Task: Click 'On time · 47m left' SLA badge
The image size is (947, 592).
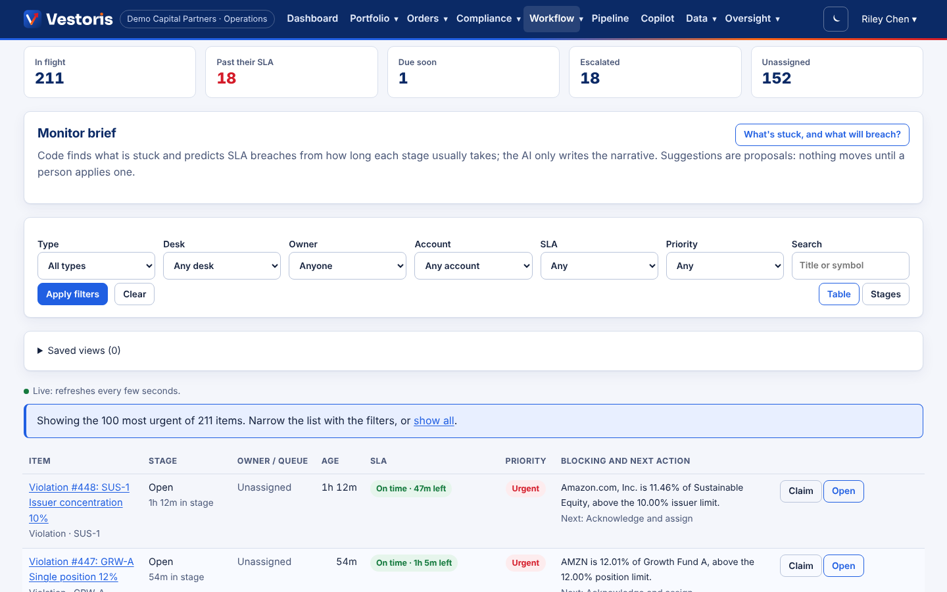Action: click(411, 489)
